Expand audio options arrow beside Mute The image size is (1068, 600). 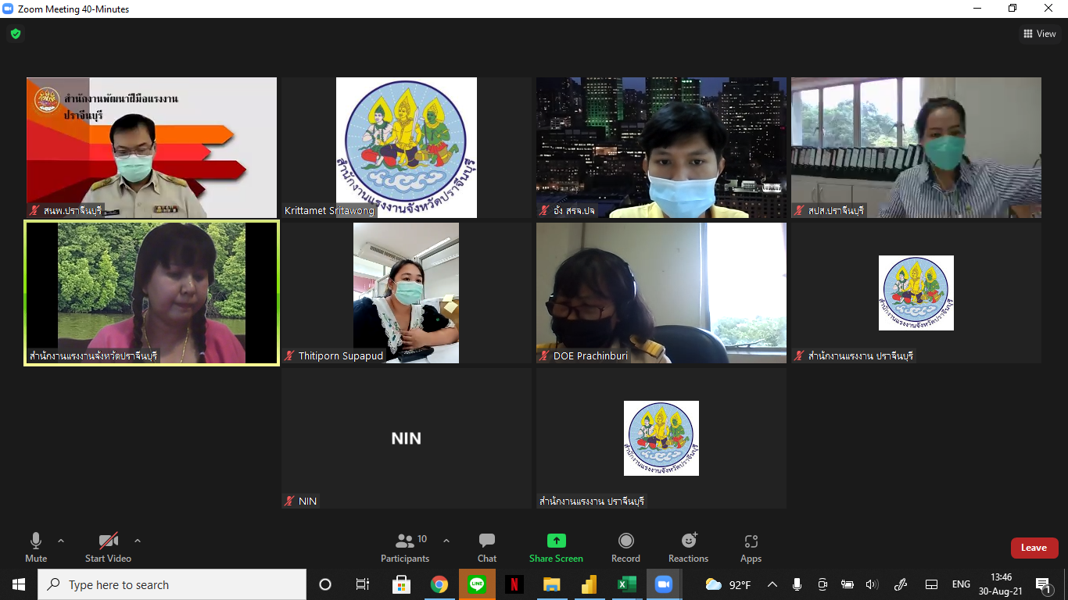tap(61, 541)
